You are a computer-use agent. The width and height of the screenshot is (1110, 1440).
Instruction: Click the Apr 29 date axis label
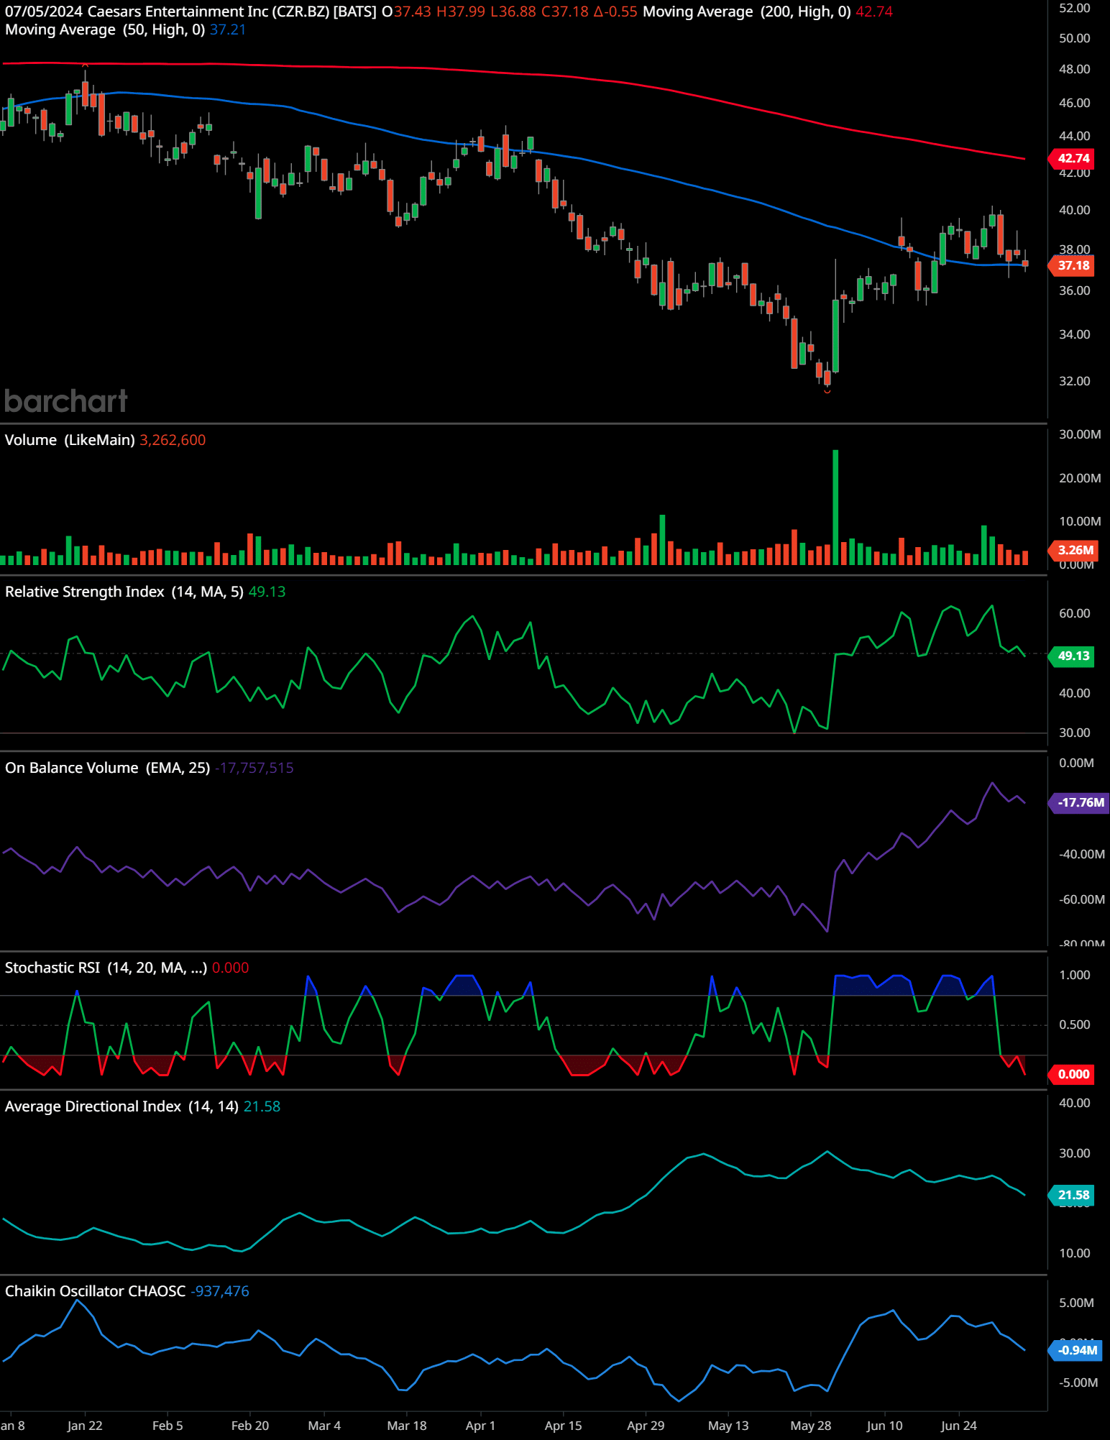coord(646,1426)
